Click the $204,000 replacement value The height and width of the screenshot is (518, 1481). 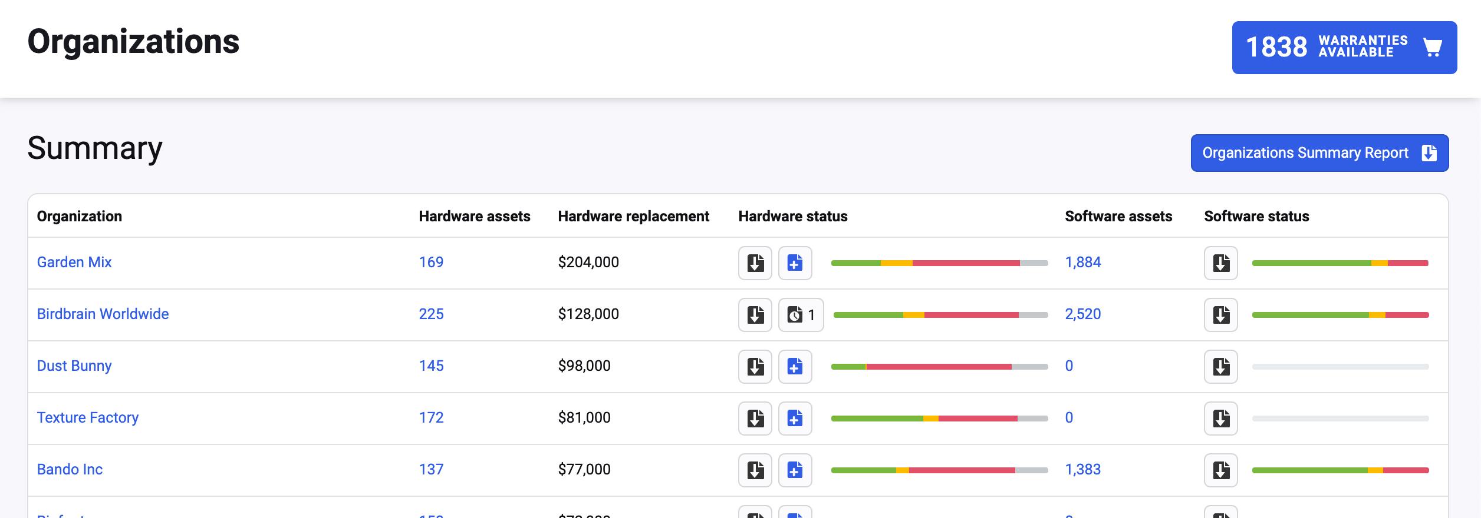588,263
